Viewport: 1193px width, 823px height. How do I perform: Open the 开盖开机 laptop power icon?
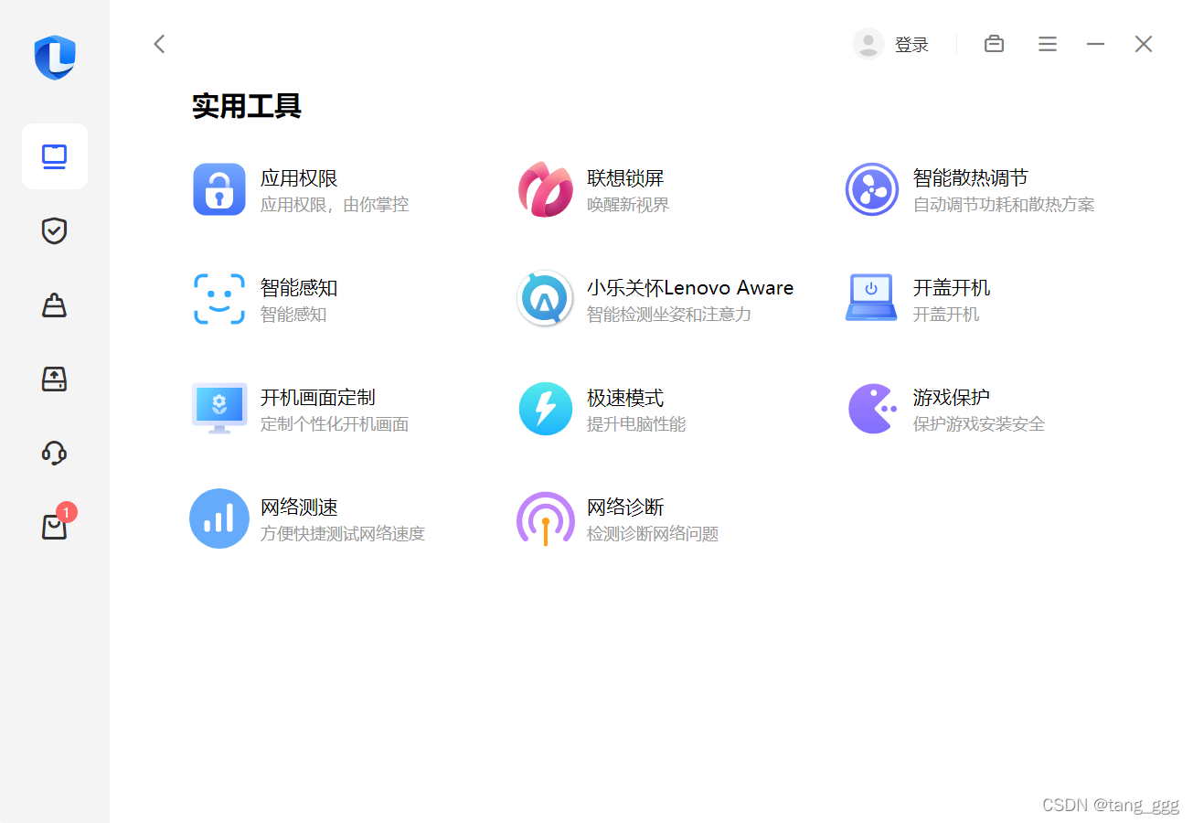tap(871, 298)
